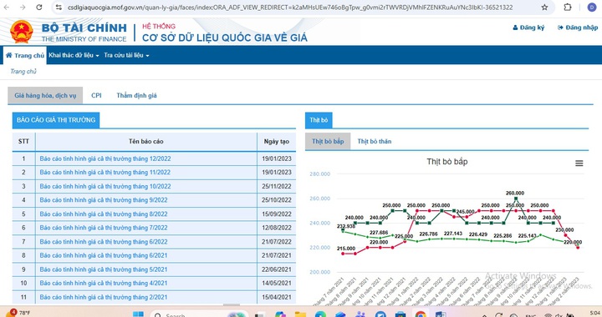602x317 pixels.
Task: Click the 78°F weather widget
Action: [18, 313]
